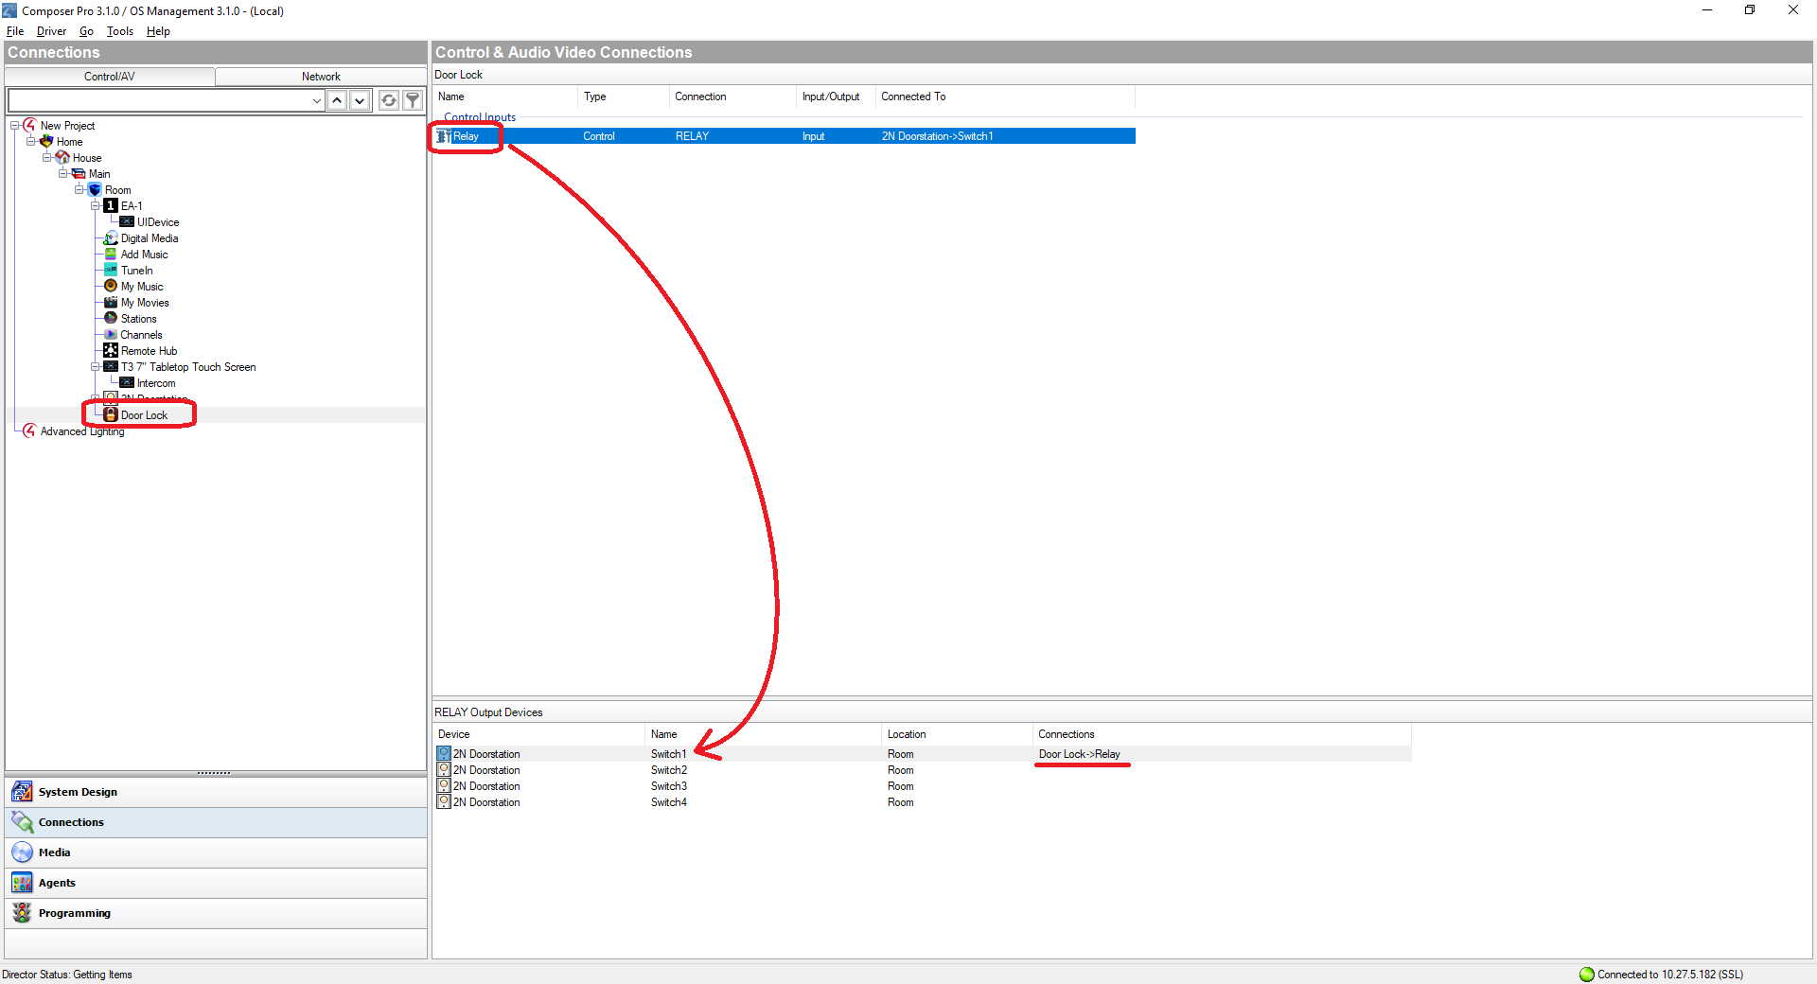1817x984 pixels.
Task: Click the Agents panel icon
Action: pyautogui.click(x=22, y=883)
